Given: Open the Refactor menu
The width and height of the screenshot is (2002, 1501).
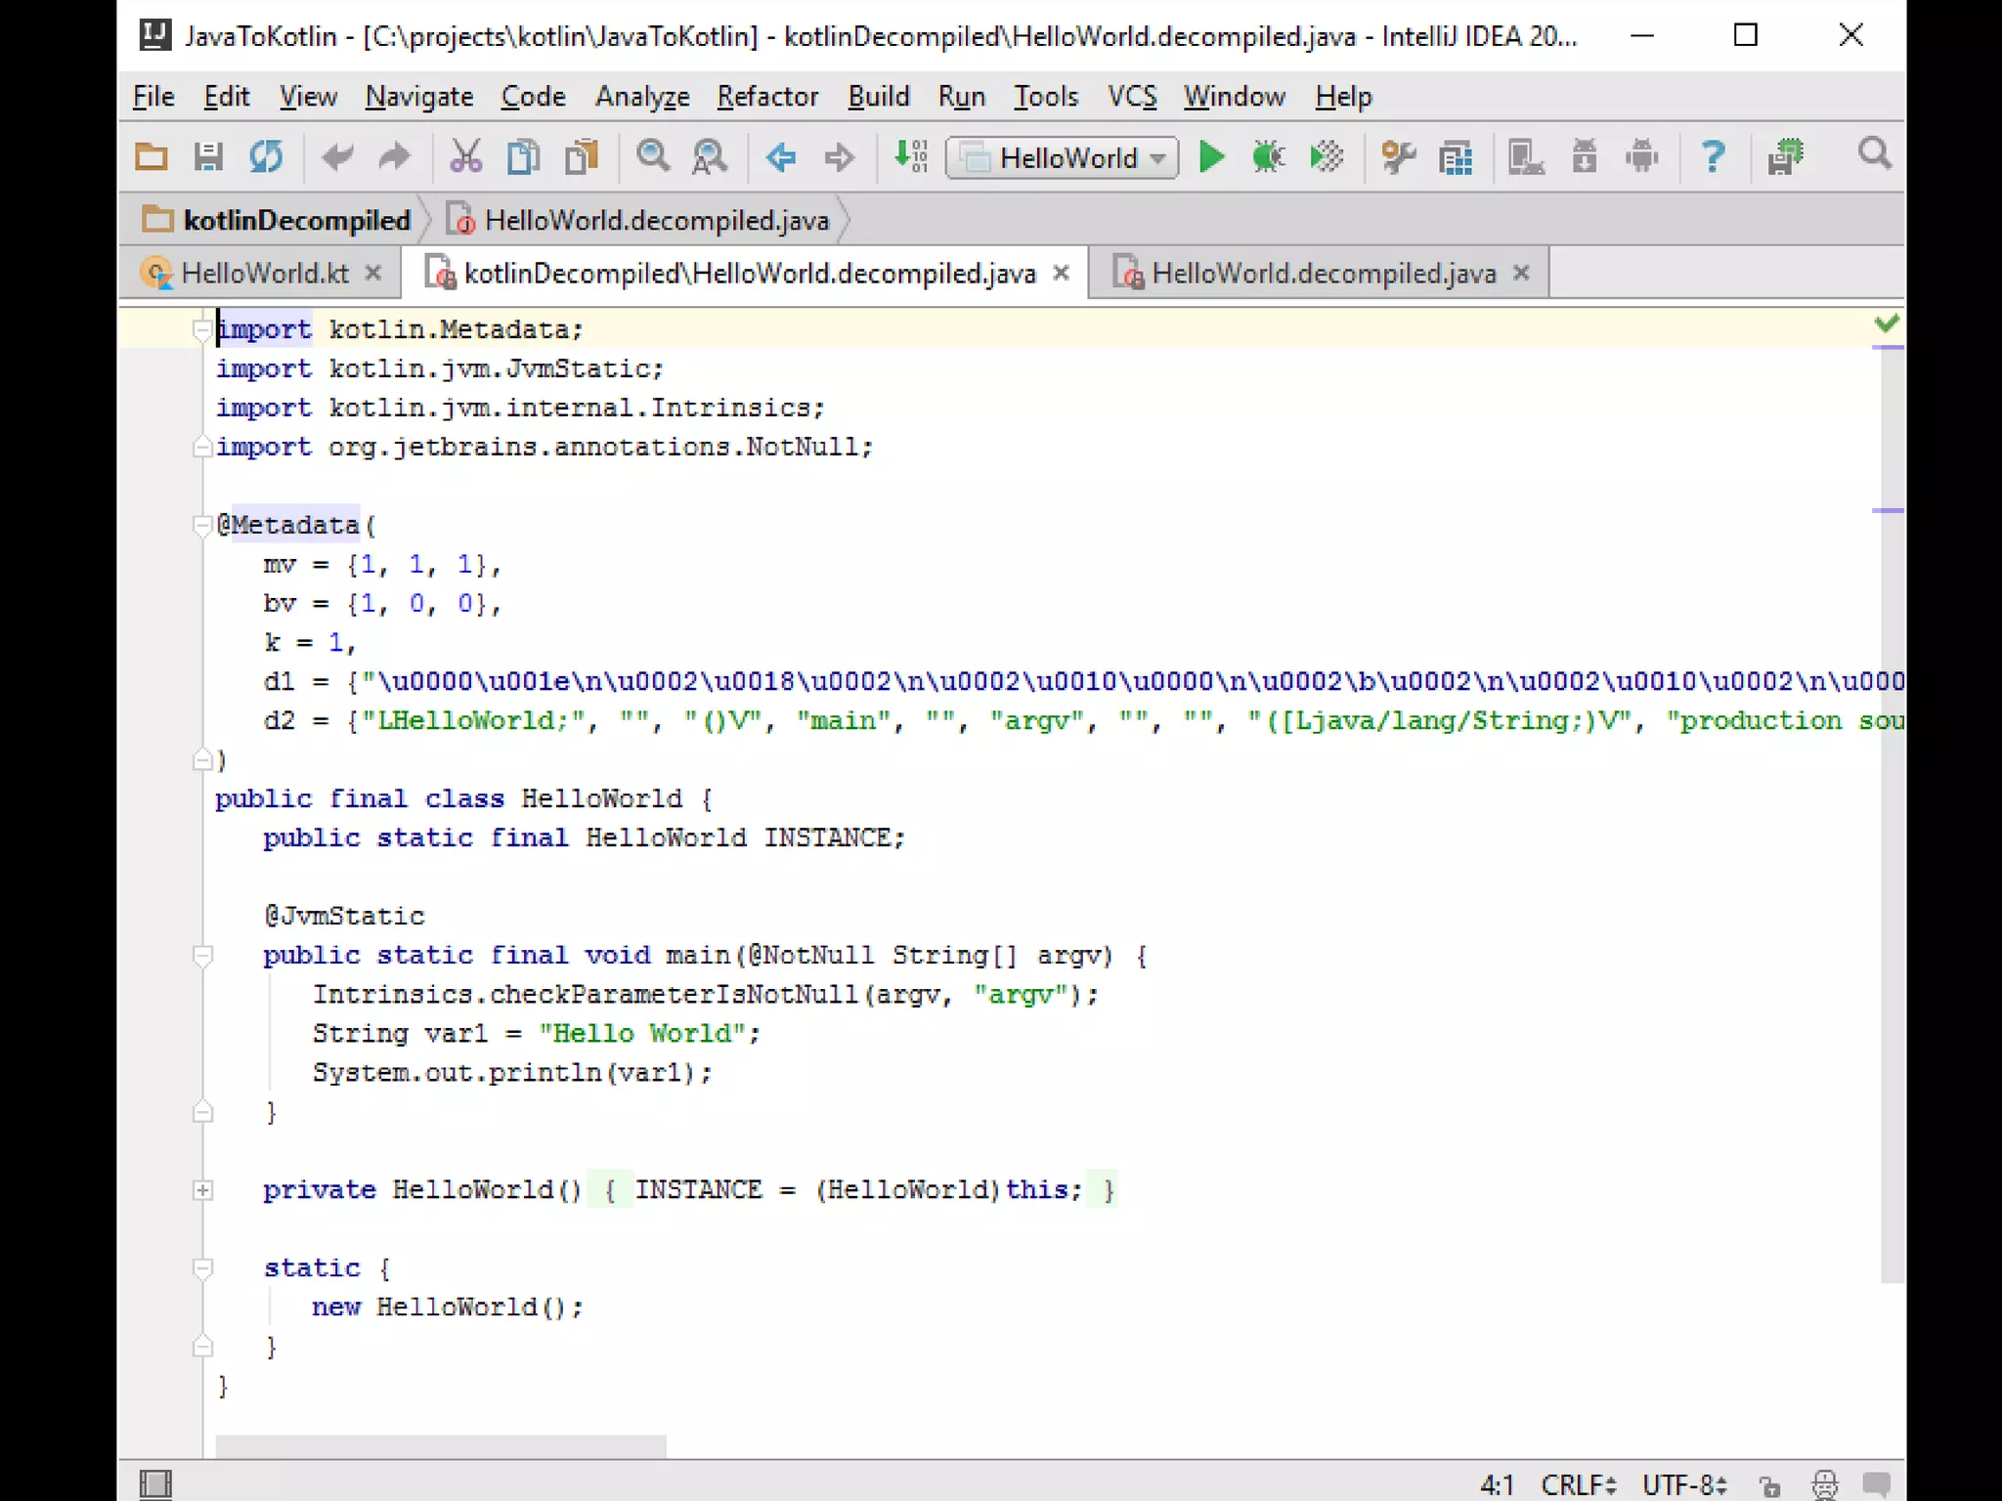Looking at the screenshot, I should pos(767,97).
